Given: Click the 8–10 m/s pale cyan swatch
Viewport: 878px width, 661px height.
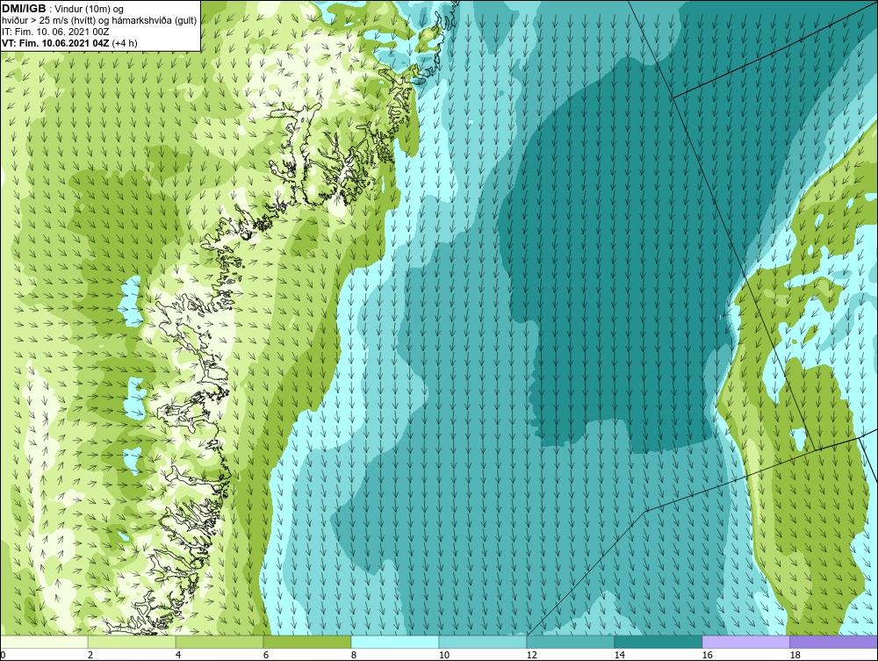Looking at the screenshot, I should coord(395,642).
